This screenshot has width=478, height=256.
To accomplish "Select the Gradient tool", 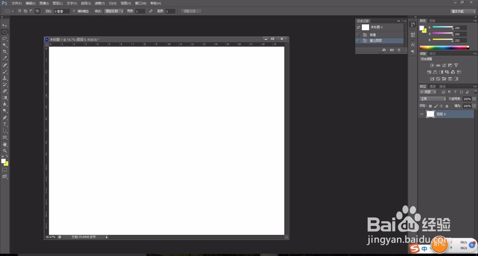I will (x=5, y=98).
